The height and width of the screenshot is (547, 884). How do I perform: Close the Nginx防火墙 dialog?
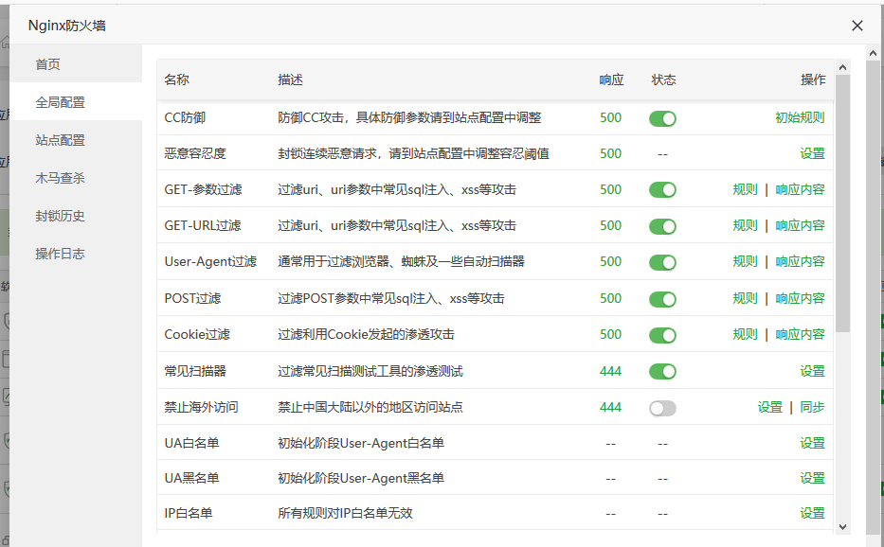click(x=857, y=26)
